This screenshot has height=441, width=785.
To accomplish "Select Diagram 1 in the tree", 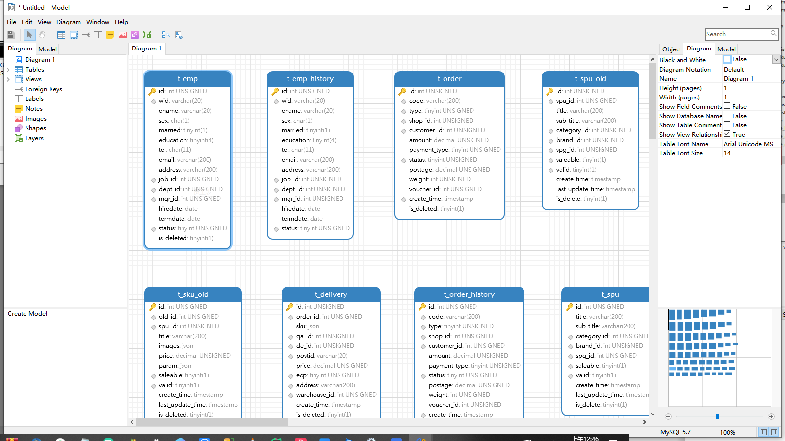I will pos(40,60).
